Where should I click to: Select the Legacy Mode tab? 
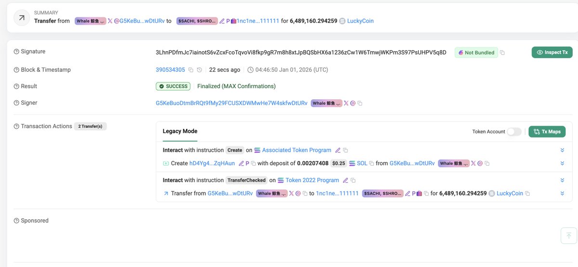[x=180, y=131]
